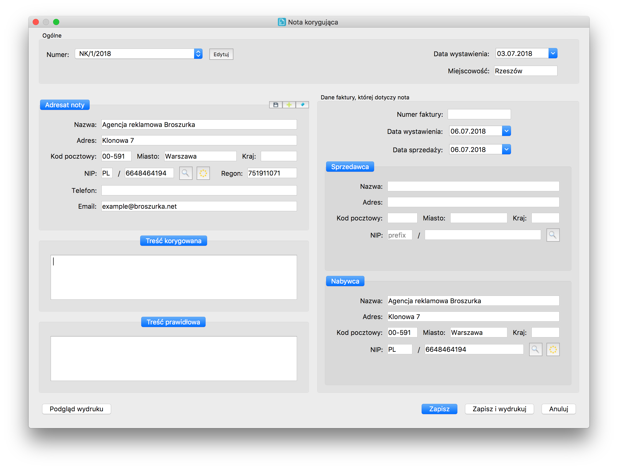The width and height of the screenshot is (618, 469).
Task: Click the green zoom window button
Action: point(56,22)
